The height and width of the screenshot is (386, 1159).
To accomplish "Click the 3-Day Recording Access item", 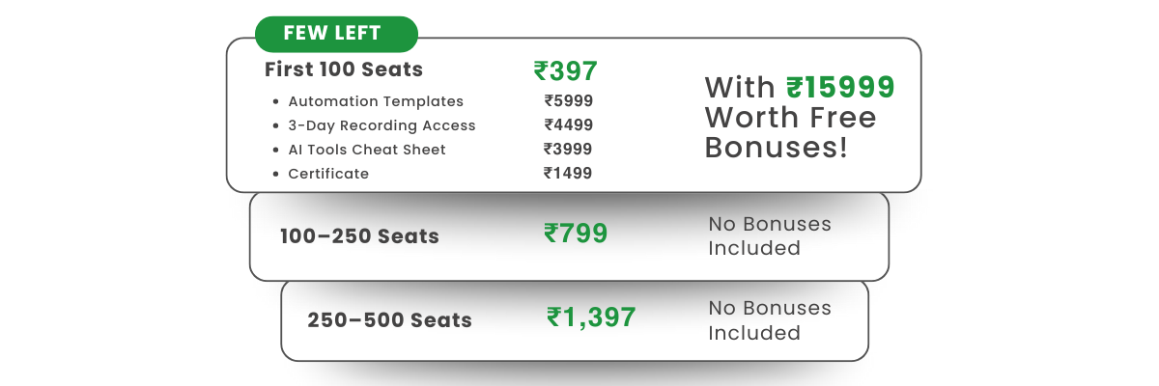I will 382,125.
